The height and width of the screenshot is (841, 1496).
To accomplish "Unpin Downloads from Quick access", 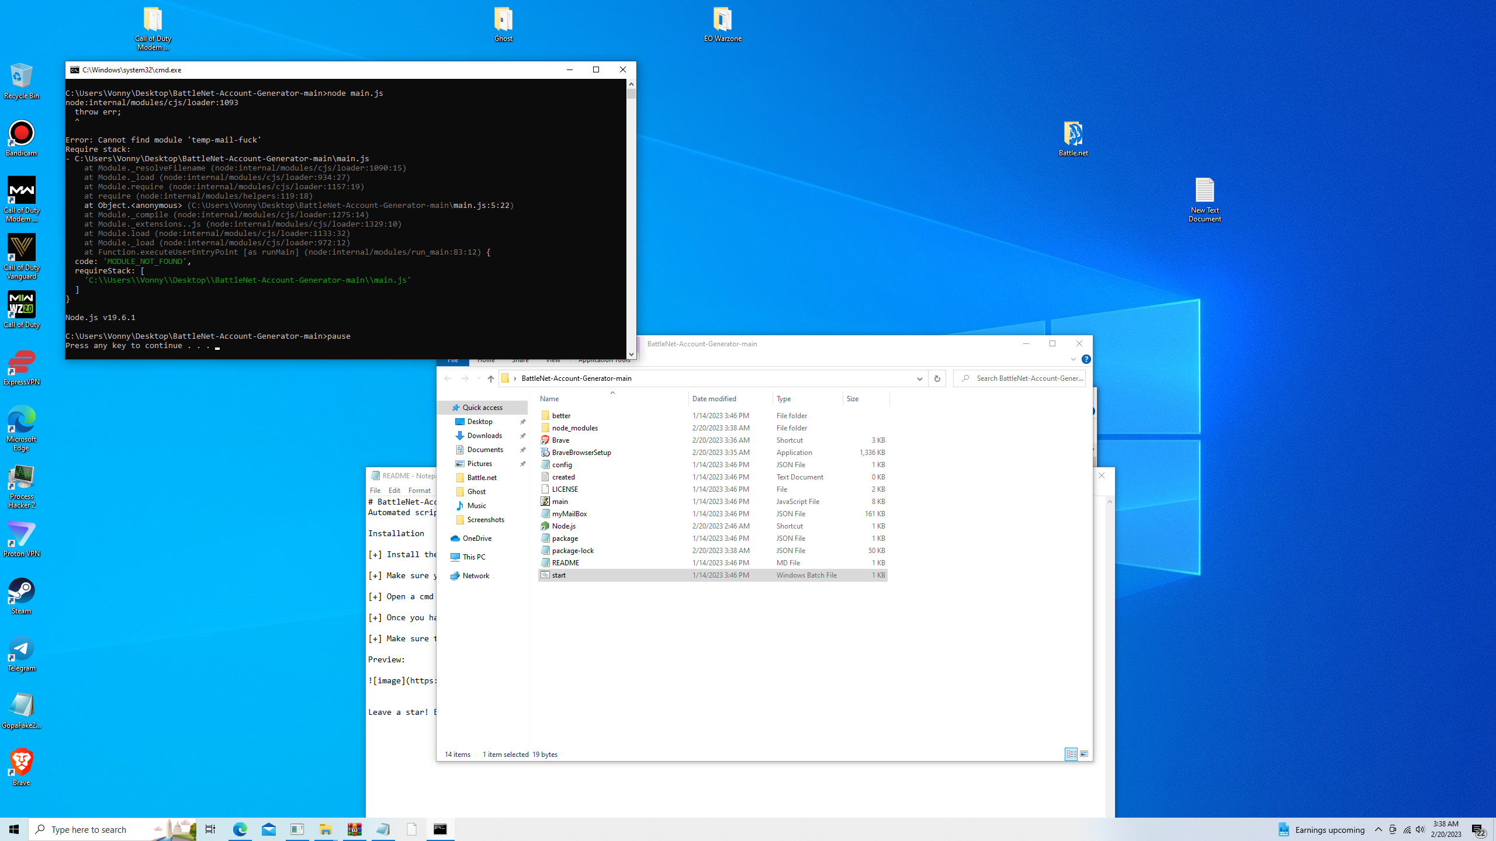I will (x=523, y=436).
